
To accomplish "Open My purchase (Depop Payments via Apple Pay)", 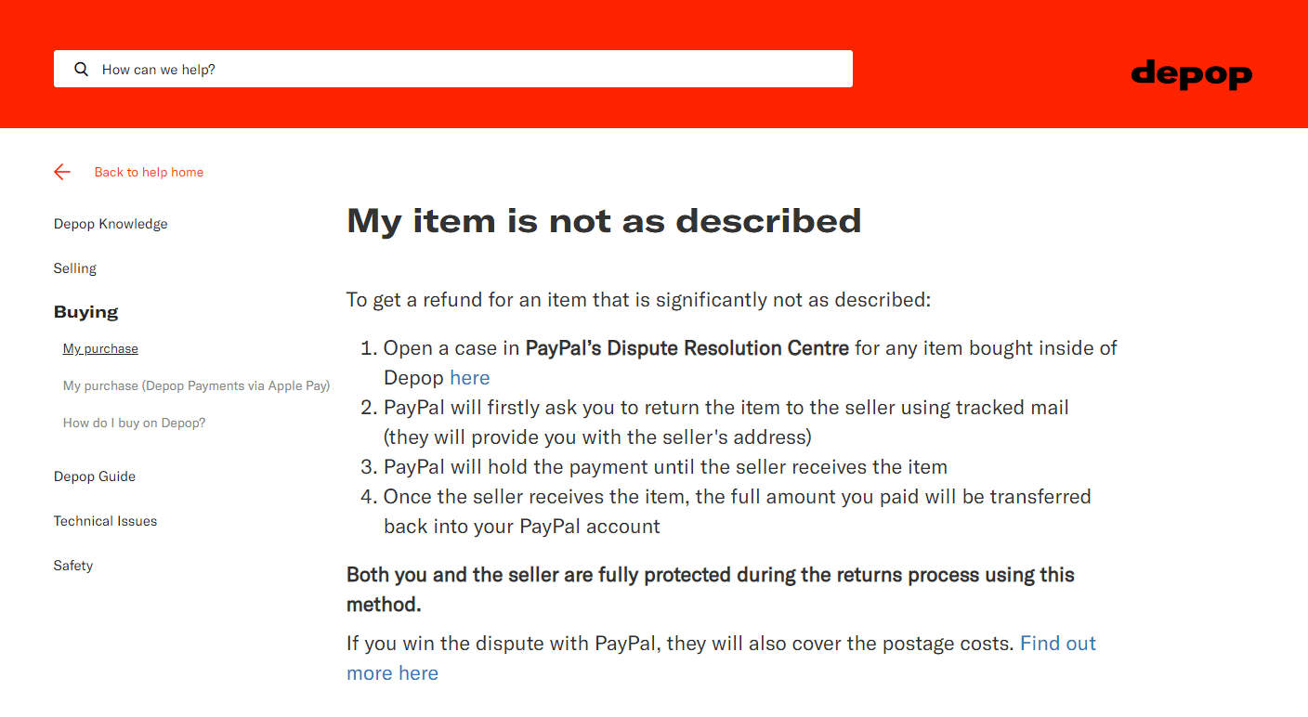I will [x=196, y=385].
